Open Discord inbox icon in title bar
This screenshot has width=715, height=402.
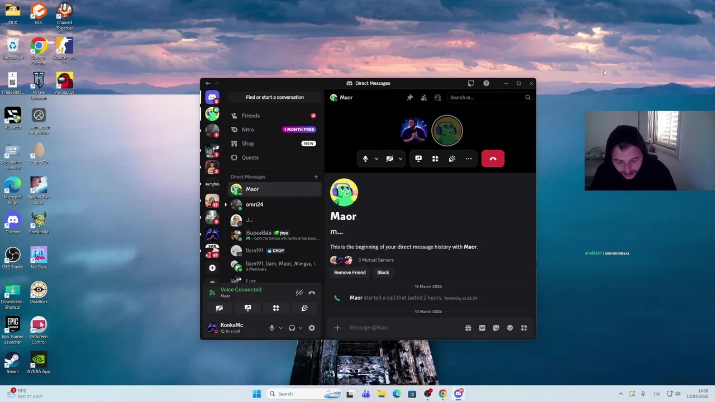point(471,83)
